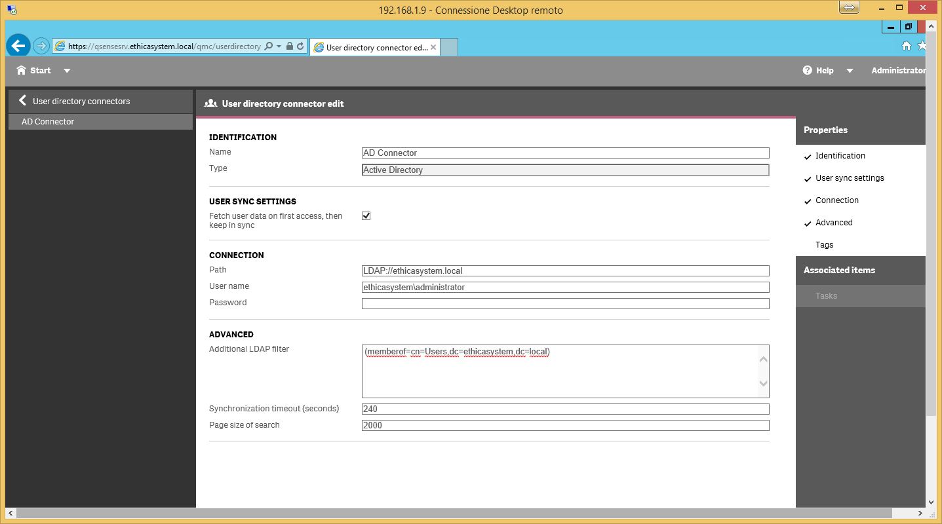Click the Path input field
This screenshot has height=524, width=942.
(x=565, y=271)
